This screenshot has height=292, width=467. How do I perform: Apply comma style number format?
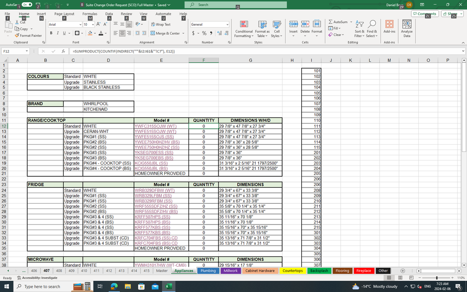click(211, 33)
